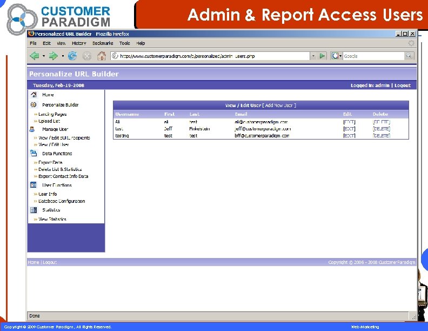
Task: Click the Tuesday, Feb-19-2008 date text
Action: tap(58, 85)
